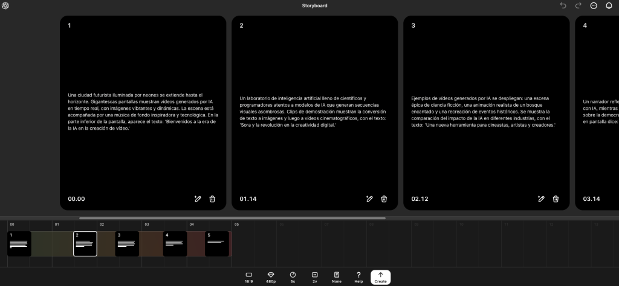Open the 16:9 aspect ratio selector
Screen dimensions: 619x286
(x=249, y=277)
